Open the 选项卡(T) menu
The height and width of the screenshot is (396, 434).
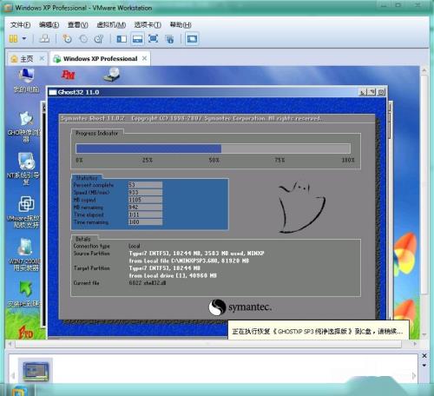148,25
